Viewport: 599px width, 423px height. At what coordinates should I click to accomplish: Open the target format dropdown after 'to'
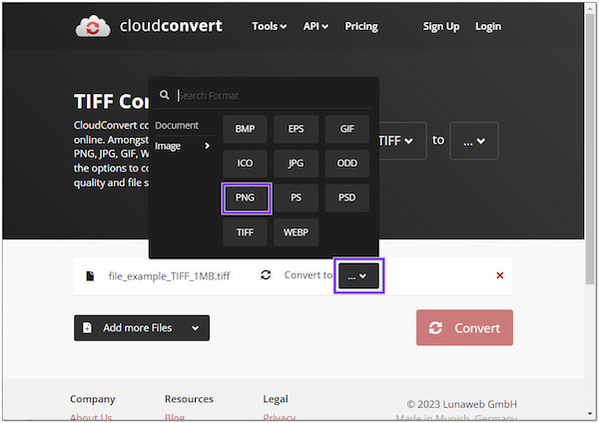(474, 141)
